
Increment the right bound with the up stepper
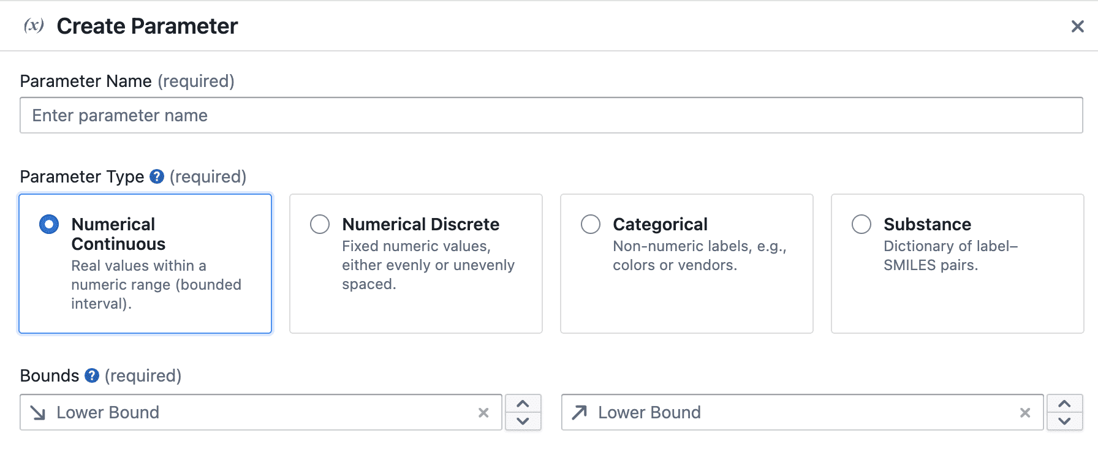1065,404
